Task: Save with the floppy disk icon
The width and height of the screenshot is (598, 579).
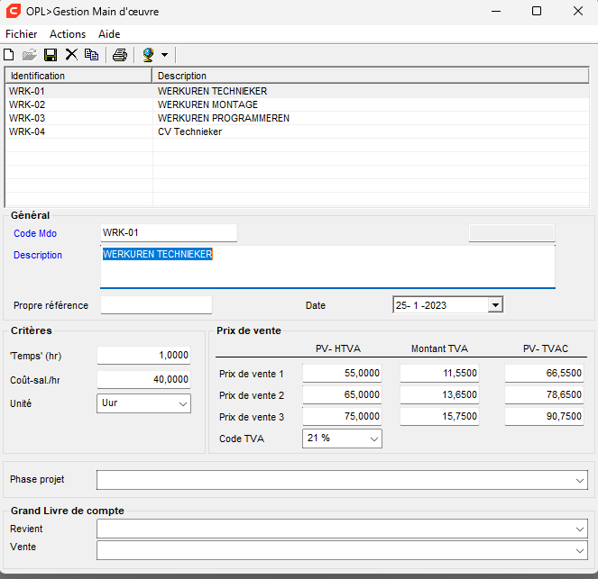Action: (51, 55)
